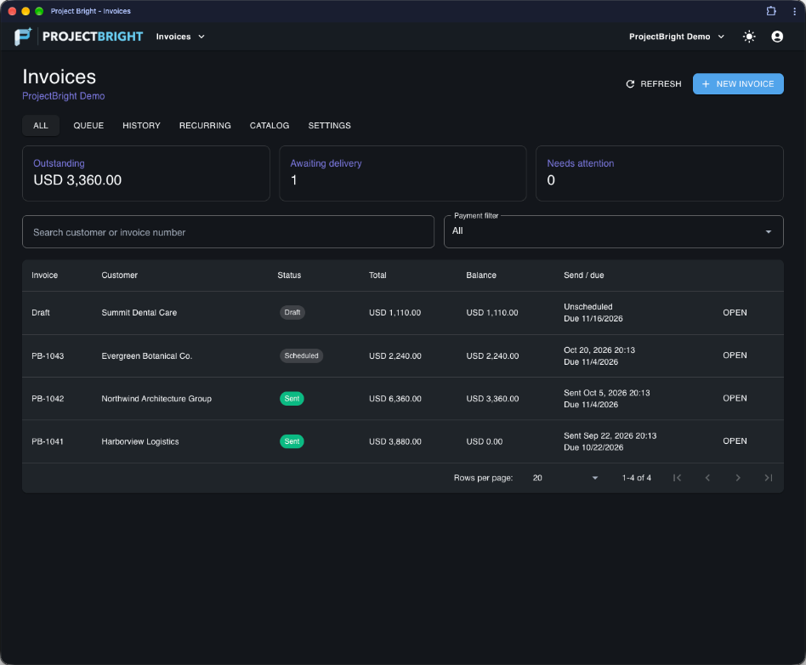Go to first page of table
The image size is (806, 665).
click(677, 478)
